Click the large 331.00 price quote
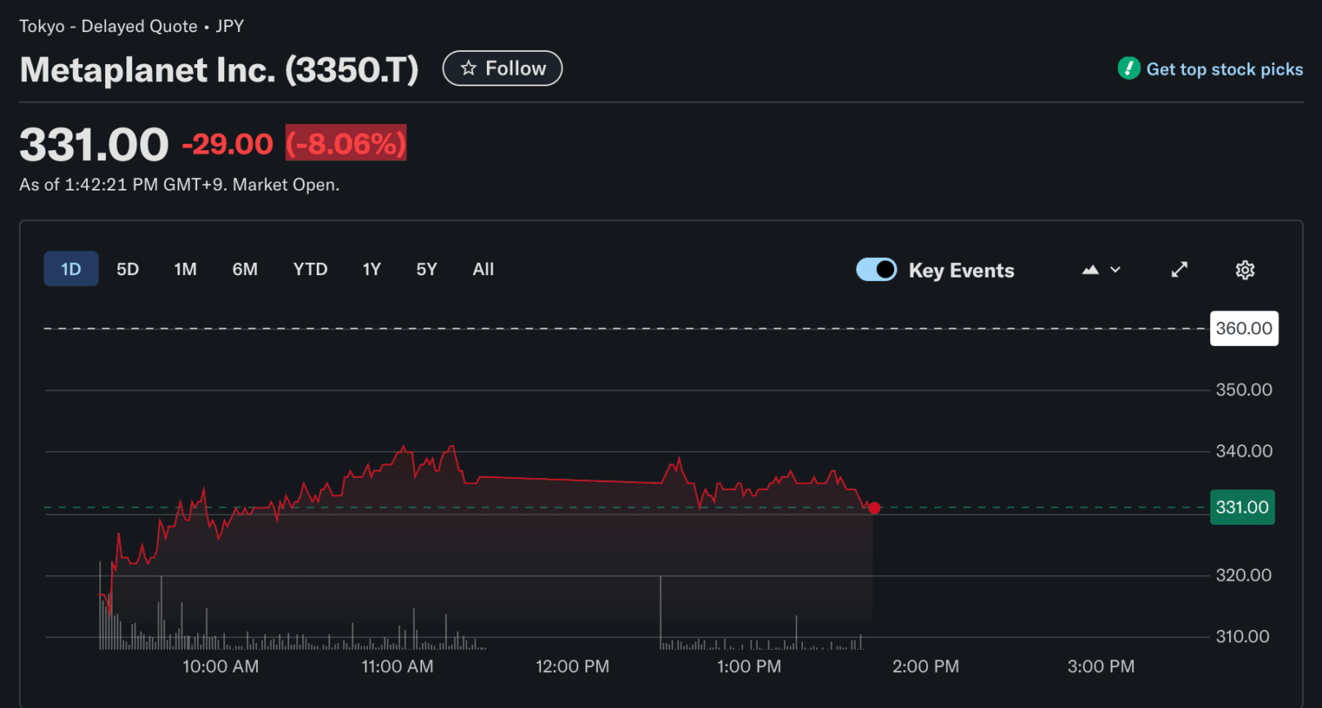1322x708 pixels. 94,145
